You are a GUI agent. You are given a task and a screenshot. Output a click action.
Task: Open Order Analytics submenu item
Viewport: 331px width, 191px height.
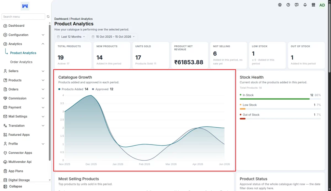[21, 62]
